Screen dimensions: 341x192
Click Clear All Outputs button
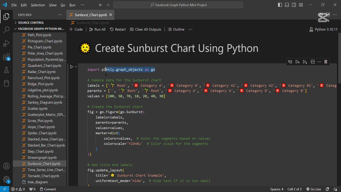(x=145, y=29)
